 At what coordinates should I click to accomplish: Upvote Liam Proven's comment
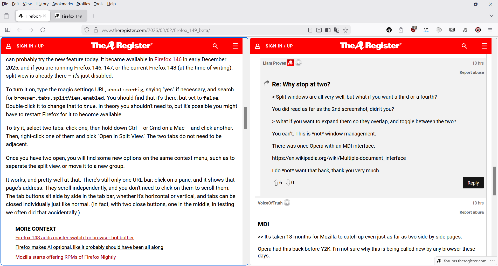point(276,183)
